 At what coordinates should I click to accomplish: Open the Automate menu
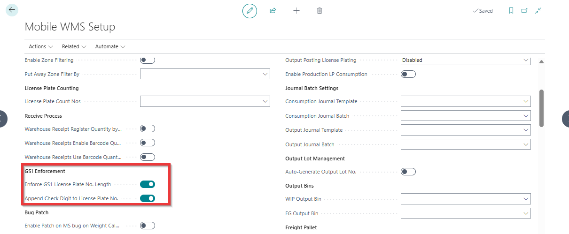pyautogui.click(x=110, y=46)
